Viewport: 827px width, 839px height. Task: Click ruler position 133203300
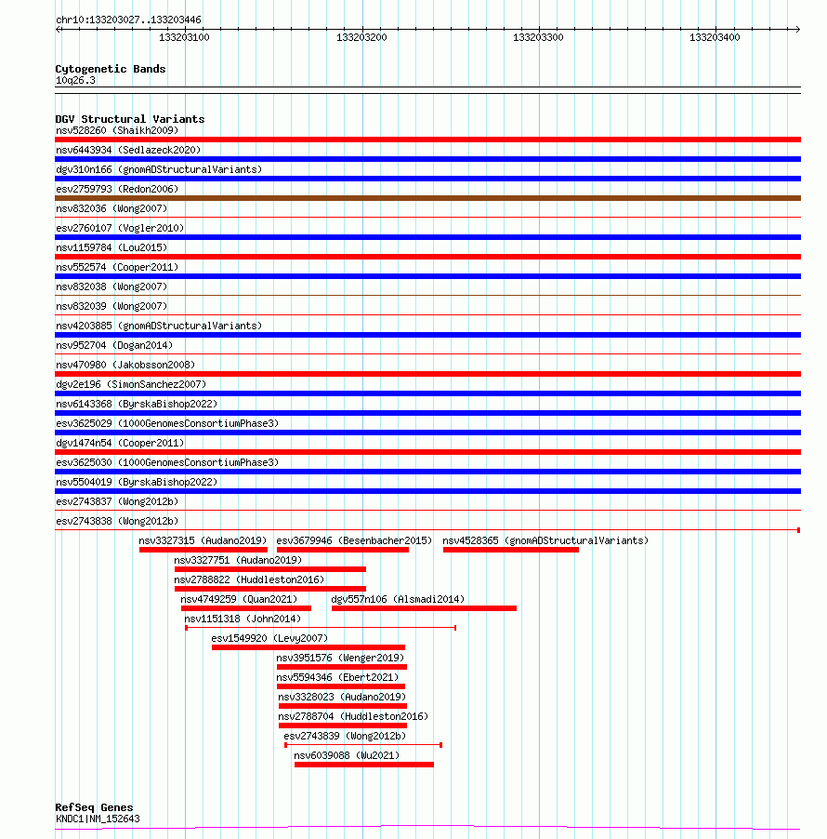(x=538, y=37)
